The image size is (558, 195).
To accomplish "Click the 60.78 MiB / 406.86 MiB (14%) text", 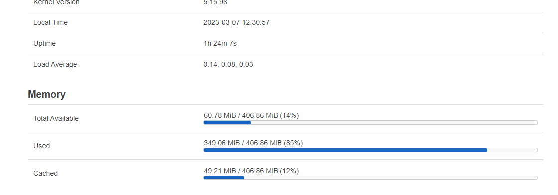I will coord(251,116).
